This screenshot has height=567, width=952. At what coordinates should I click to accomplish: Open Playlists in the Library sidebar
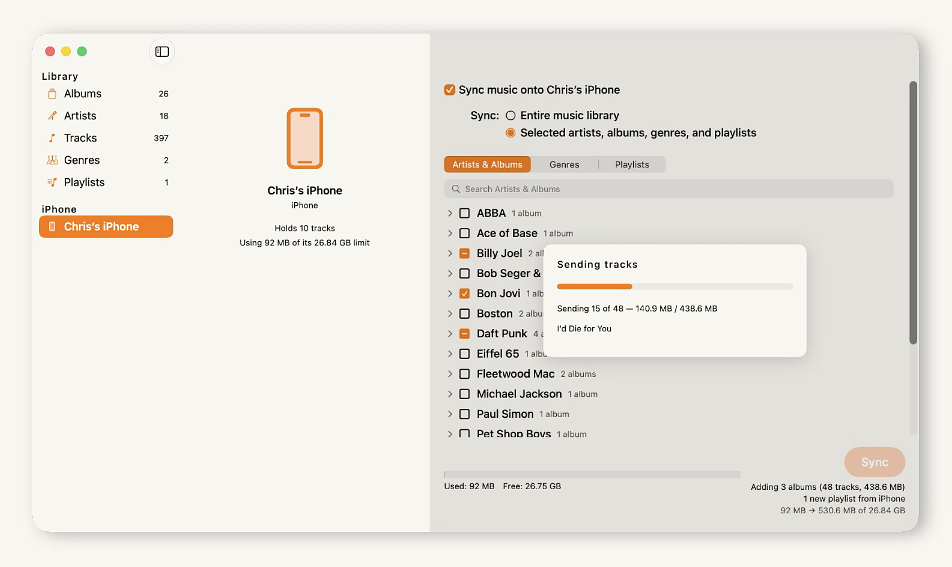[106, 182]
